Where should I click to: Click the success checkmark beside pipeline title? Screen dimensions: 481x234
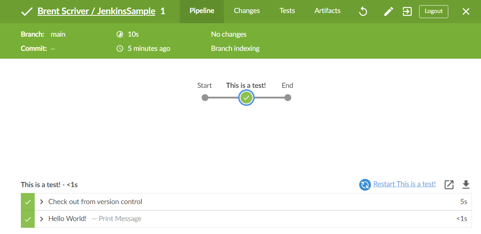pos(27,11)
